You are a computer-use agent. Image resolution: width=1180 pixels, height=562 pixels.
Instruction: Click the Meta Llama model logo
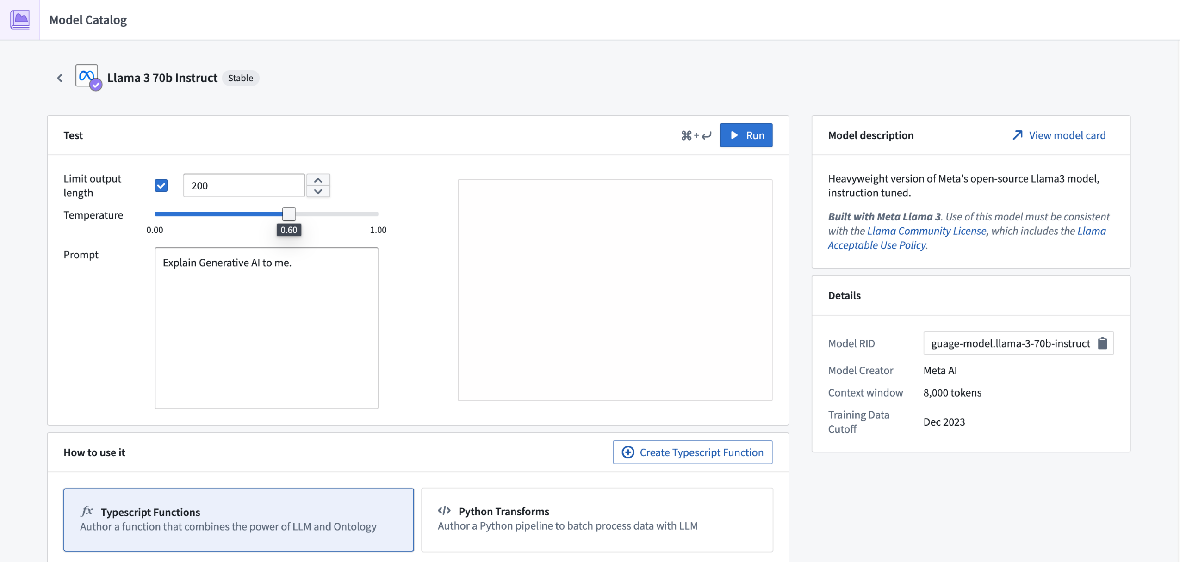87,77
